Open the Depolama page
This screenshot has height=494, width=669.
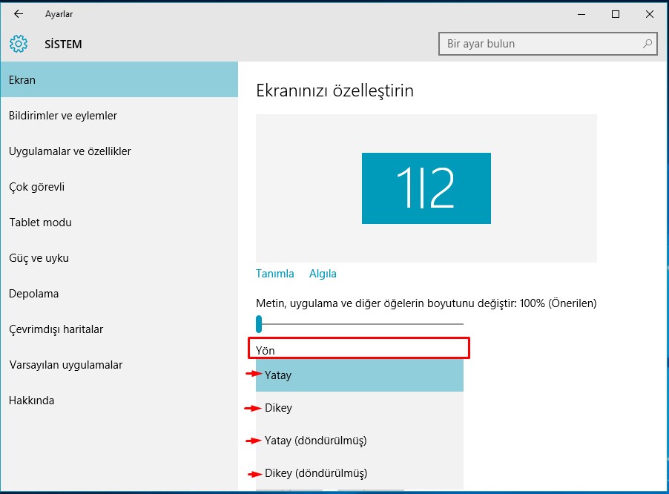pyautogui.click(x=33, y=294)
